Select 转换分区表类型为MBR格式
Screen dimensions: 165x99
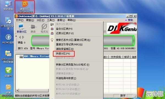(77, 69)
